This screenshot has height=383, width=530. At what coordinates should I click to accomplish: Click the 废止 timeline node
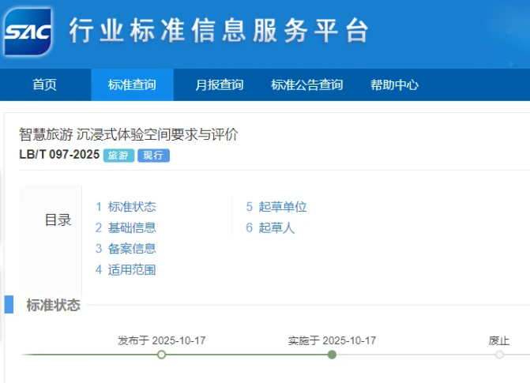coord(499,355)
